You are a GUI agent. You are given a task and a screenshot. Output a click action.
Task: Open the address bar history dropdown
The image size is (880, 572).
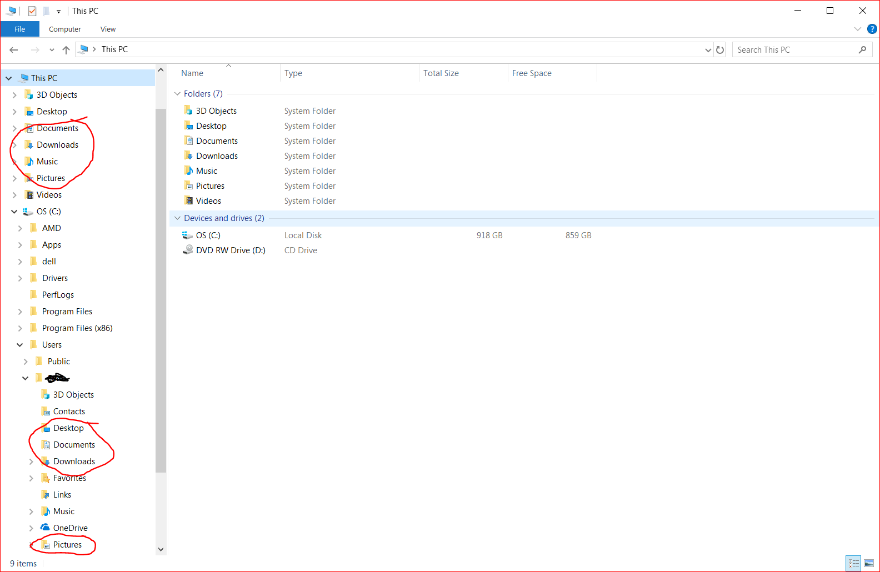(708, 50)
